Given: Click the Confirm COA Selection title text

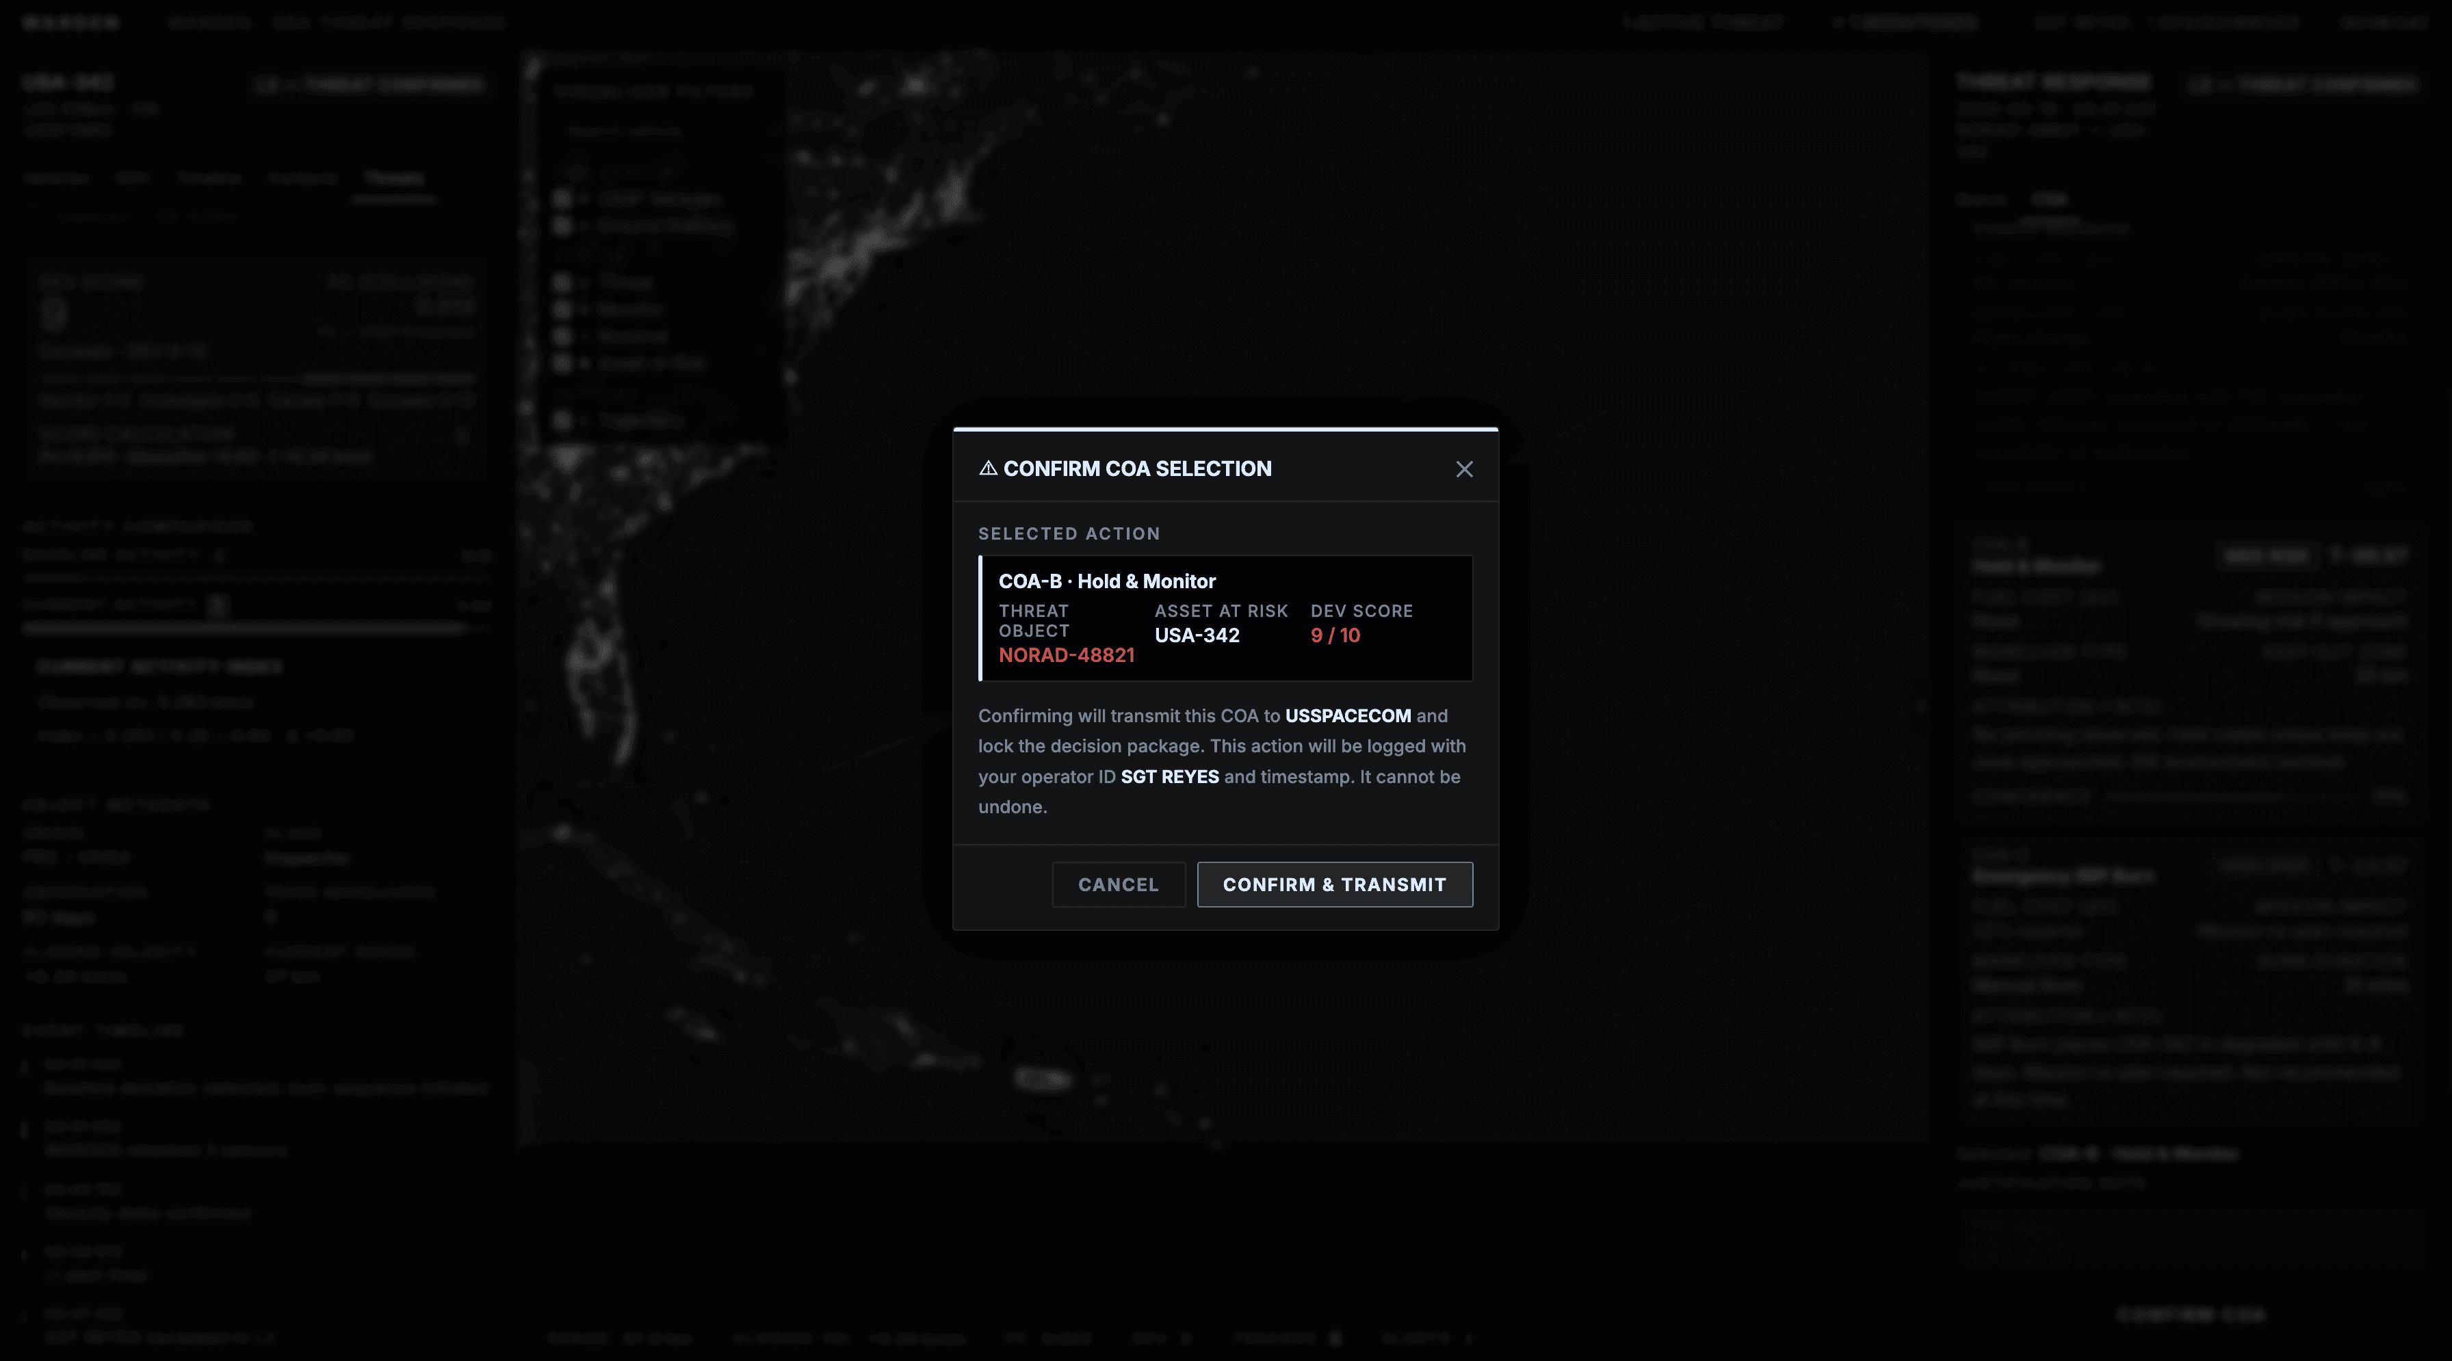Looking at the screenshot, I should point(1136,468).
